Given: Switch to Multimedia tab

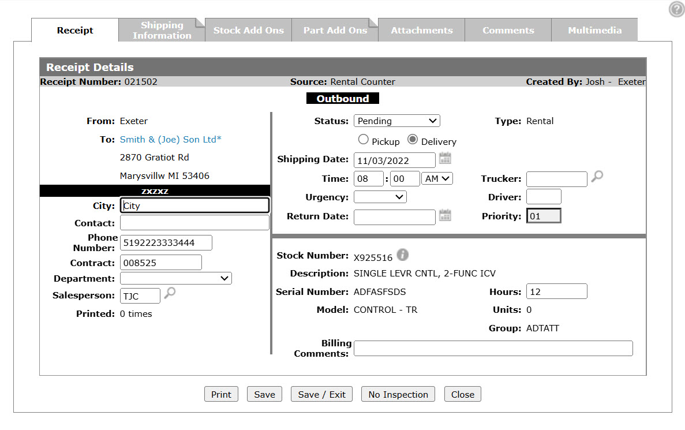Looking at the screenshot, I should click(x=594, y=30).
